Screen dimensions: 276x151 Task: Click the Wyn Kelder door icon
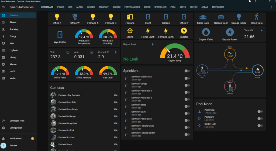click(60, 35)
